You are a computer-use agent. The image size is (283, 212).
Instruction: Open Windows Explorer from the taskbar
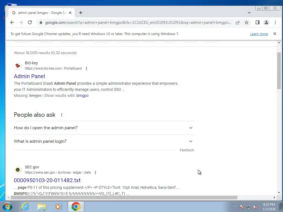click(x=42, y=206)
